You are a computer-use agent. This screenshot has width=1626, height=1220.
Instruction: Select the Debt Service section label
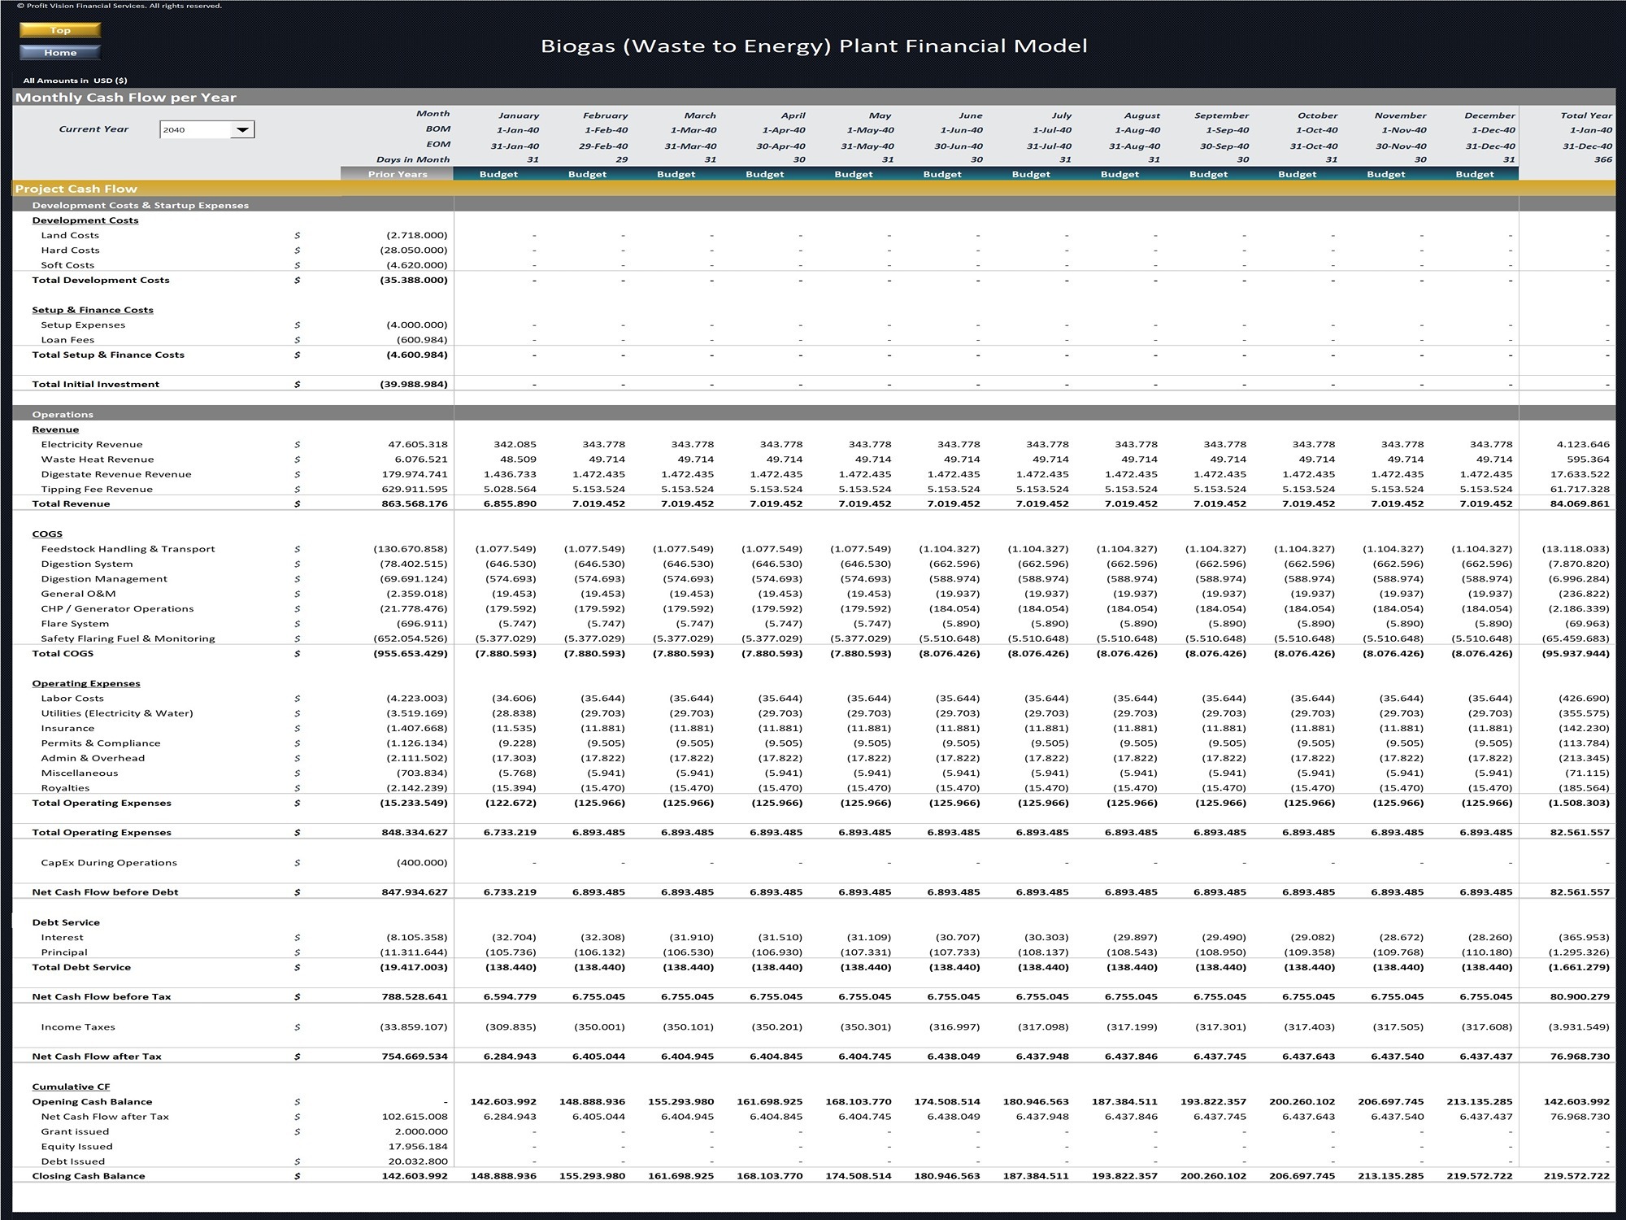pyautogui.click(x=64, y=922)
